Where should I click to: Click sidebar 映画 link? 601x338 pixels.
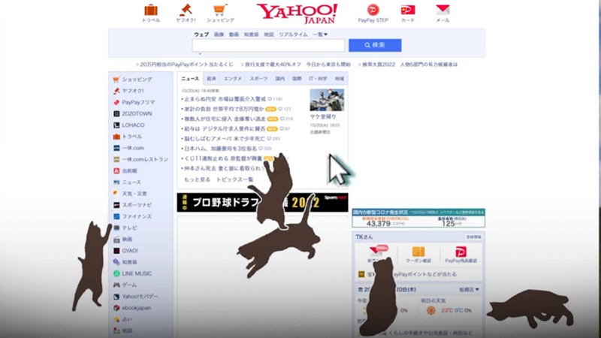pyautogui.click(x=127, y=240)
